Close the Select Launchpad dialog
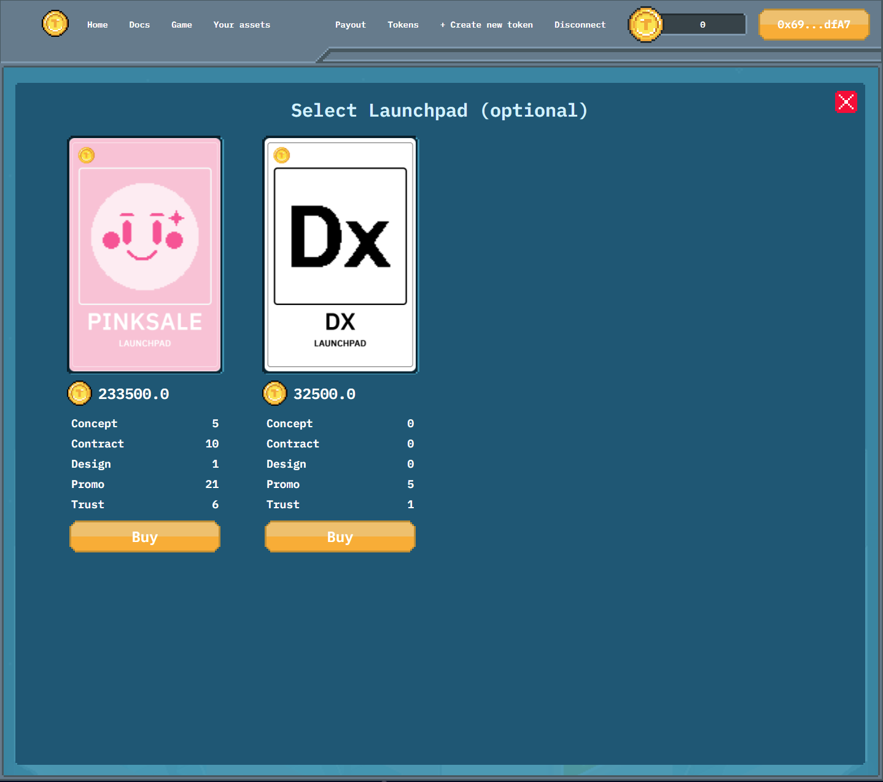 pos(846,102)
